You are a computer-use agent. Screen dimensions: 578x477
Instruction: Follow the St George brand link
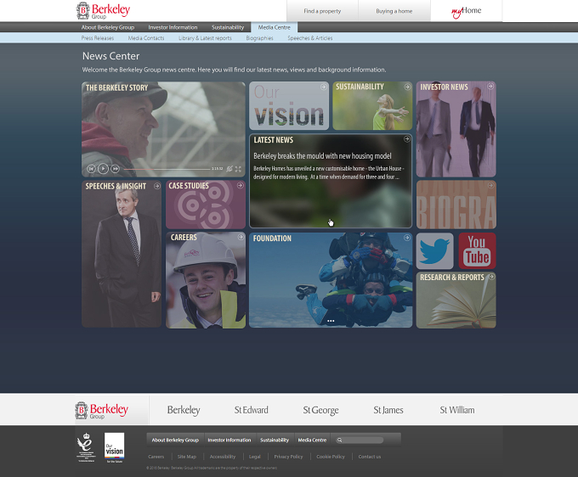[x=320, y=410]
